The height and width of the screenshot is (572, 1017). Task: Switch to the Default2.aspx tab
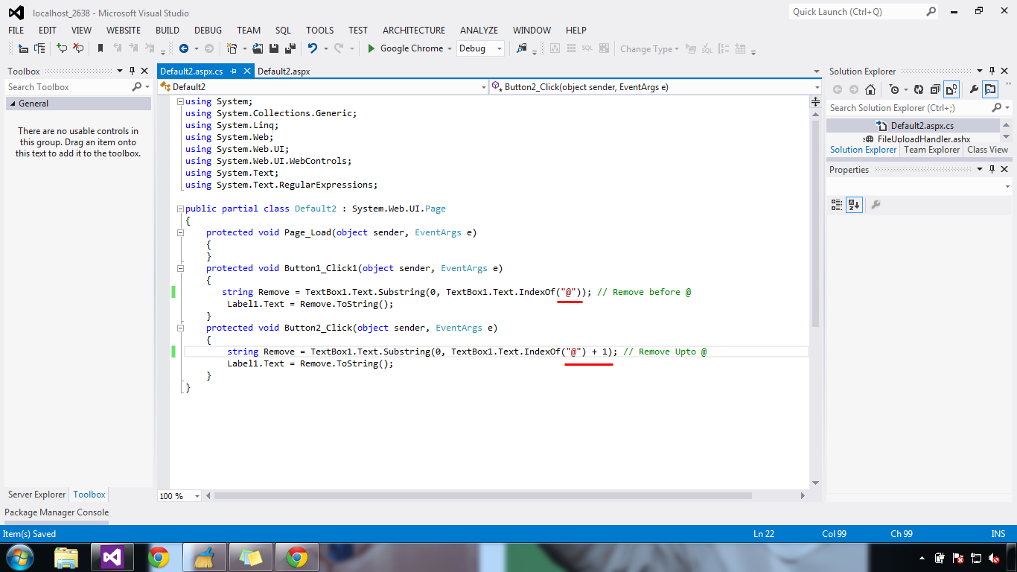[x=286, y=71]
